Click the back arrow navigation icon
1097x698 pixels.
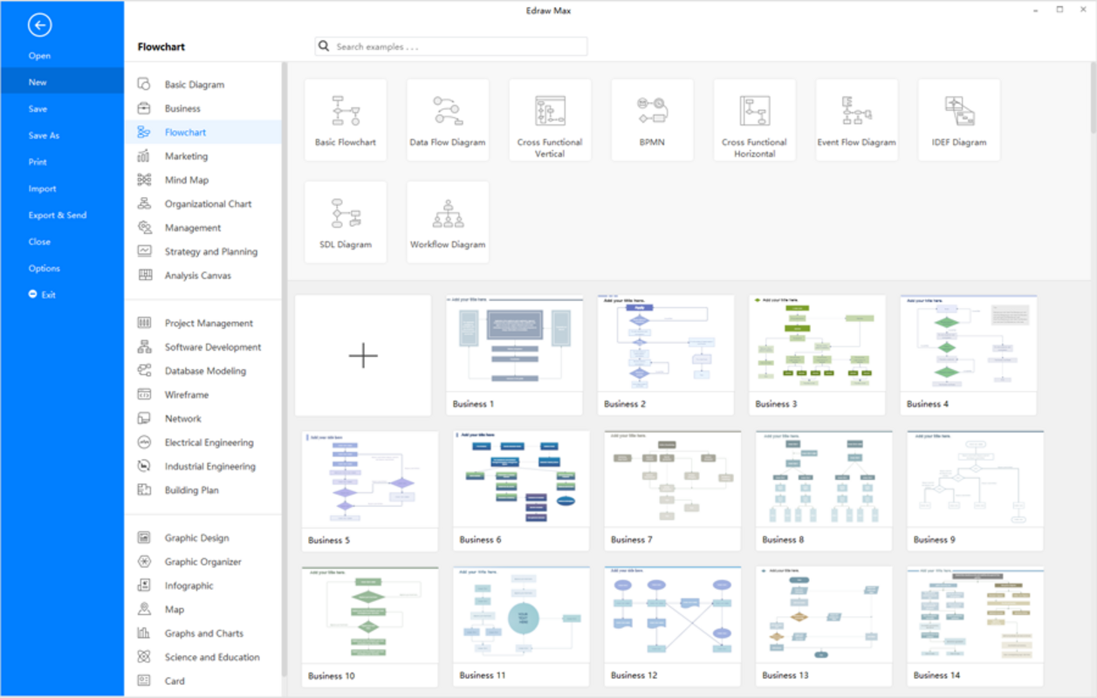(x=38, y=25)
